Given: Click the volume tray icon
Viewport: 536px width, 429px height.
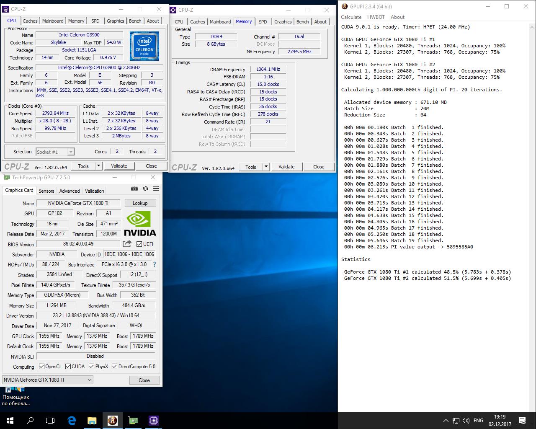Looking at the screenshot, I should coord(466,421).
